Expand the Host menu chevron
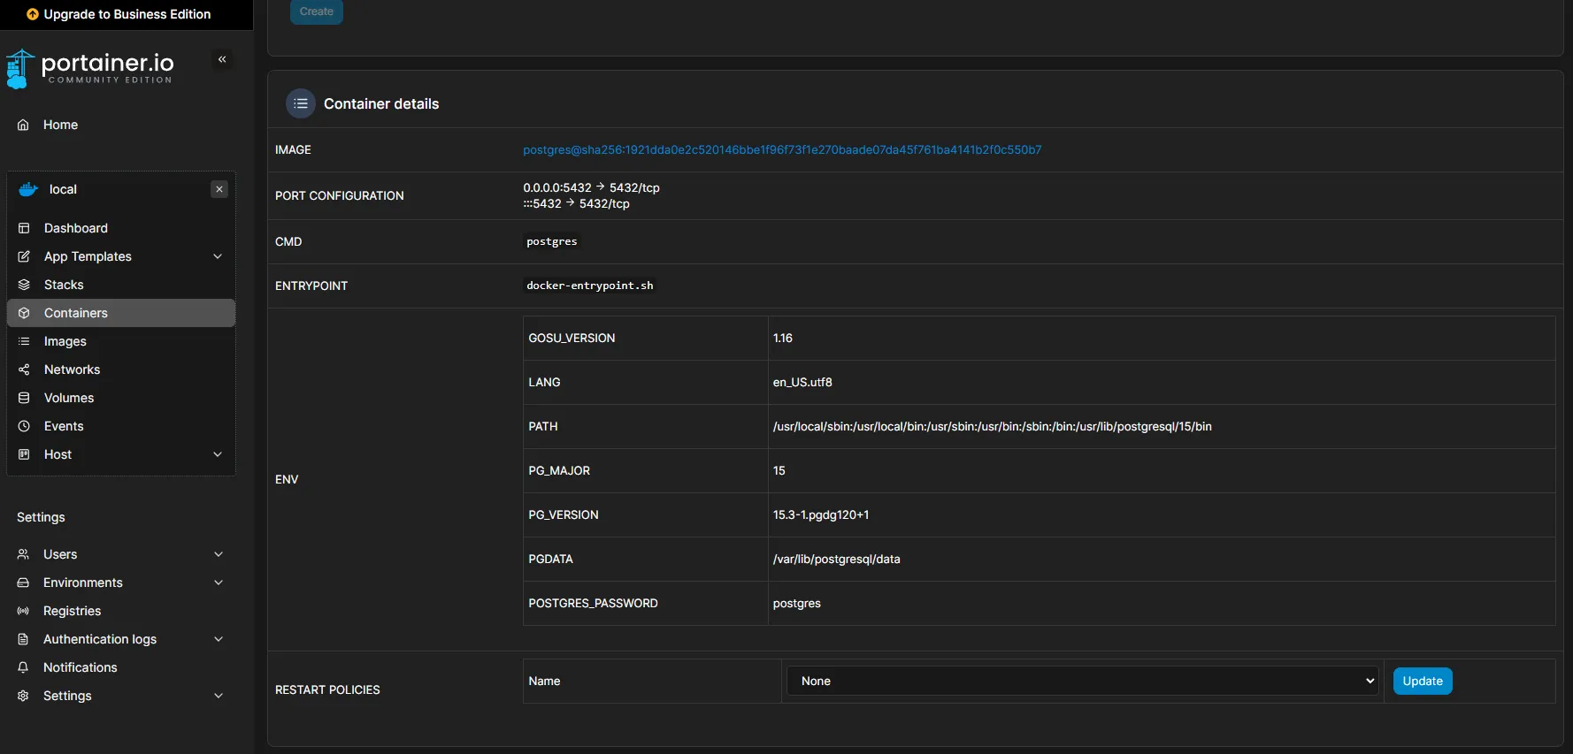The image size is (1573, 754). [218, 454]
